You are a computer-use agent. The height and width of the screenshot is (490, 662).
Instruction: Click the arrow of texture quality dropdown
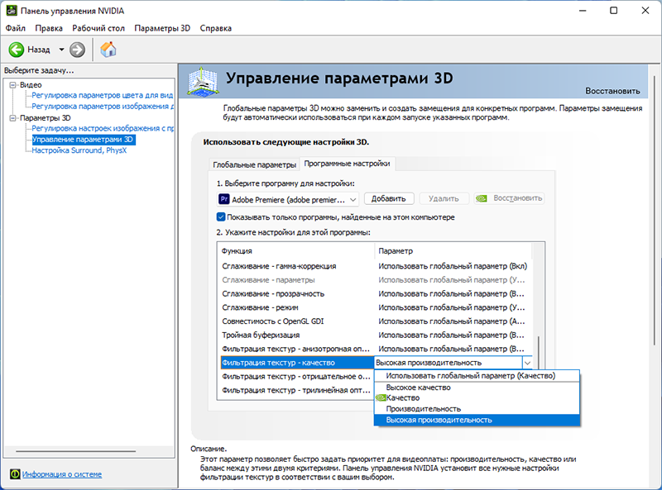pyautogui.click(x=527, y=363)
